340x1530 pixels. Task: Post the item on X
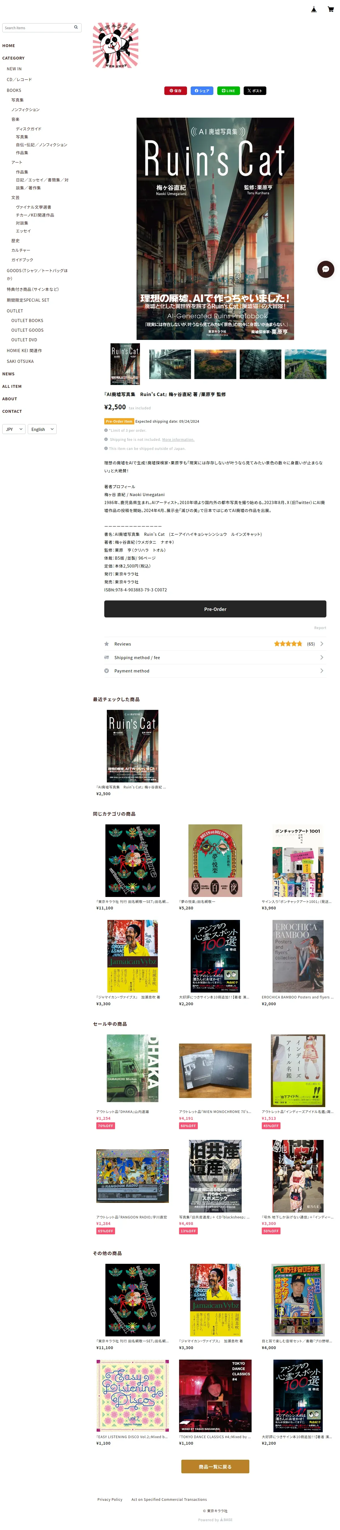(x=254, y=91)
